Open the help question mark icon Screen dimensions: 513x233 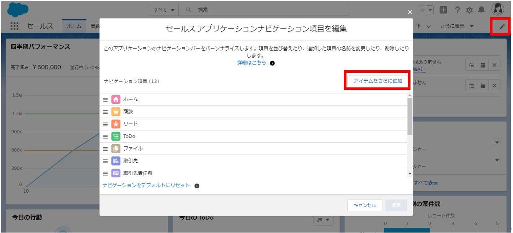click(x=457, y=9)
